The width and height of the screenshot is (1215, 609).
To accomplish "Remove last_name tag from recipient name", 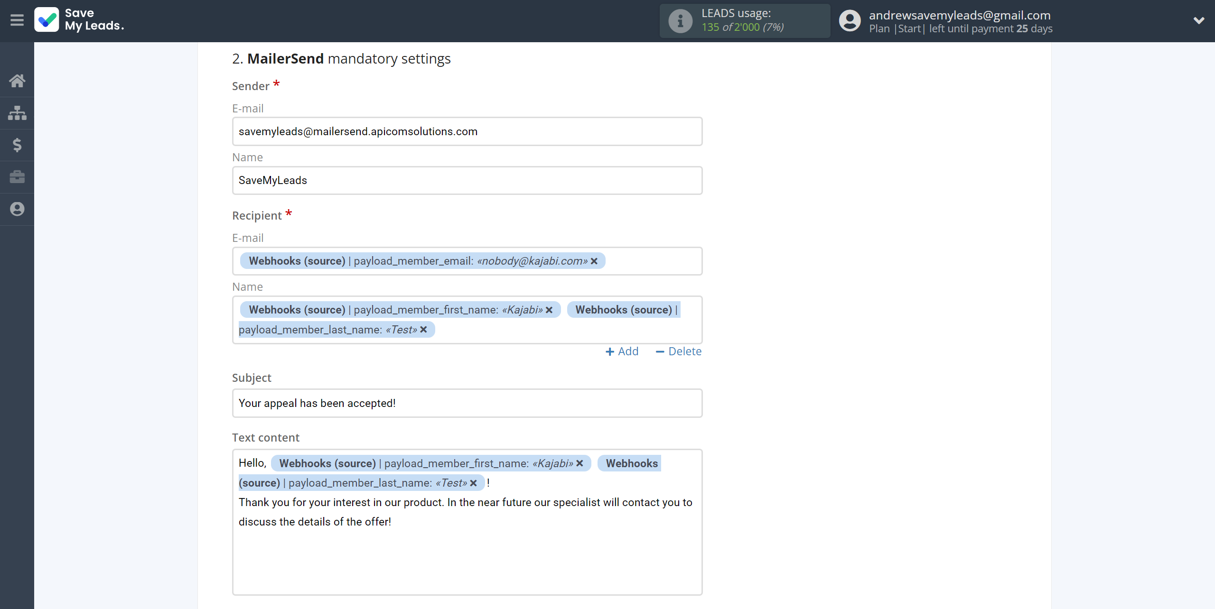I will pos(424,330).
